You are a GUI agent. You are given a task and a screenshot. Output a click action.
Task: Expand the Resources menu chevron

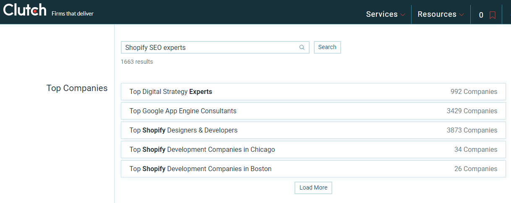(x=462, y=15)
